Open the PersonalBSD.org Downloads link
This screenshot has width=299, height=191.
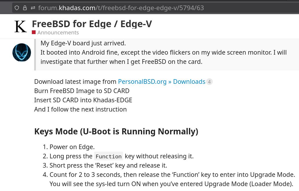click(162, 81)
